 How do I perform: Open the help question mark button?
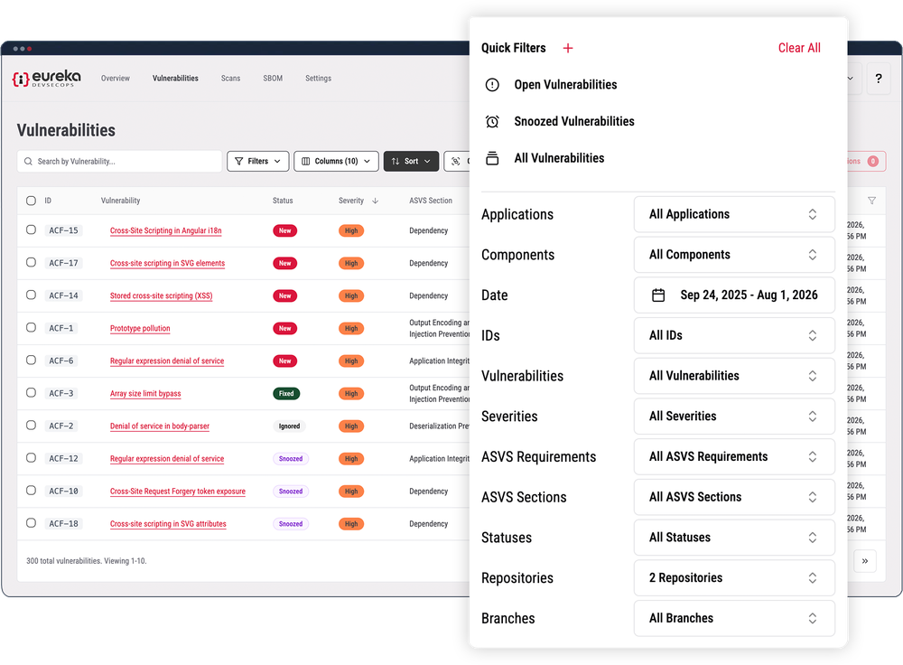(x=879, y=79)
